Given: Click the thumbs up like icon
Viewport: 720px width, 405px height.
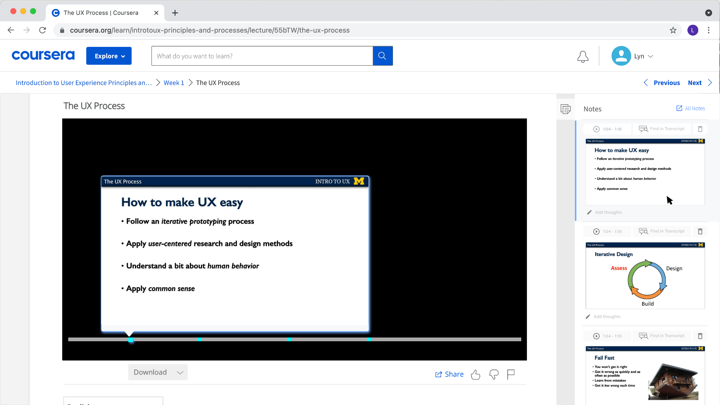Looking at the screenshot, I should pyautogui.click(x=475, y=374).
